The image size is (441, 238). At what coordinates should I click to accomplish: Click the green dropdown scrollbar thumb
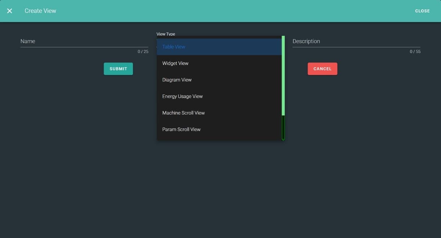click(283, 75)
